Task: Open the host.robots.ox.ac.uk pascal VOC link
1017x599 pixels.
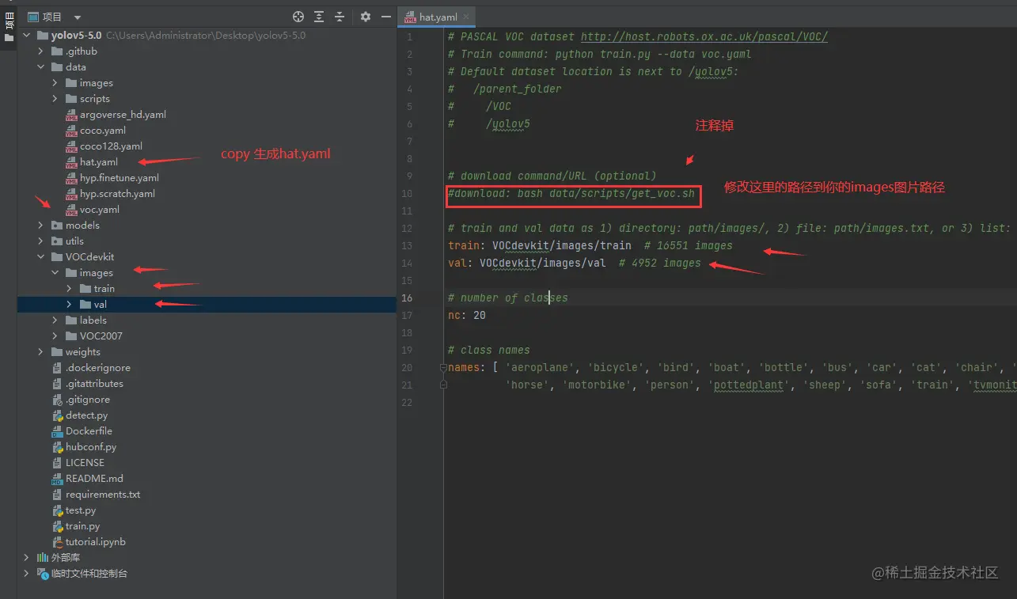Action: [x=704, y=37]
